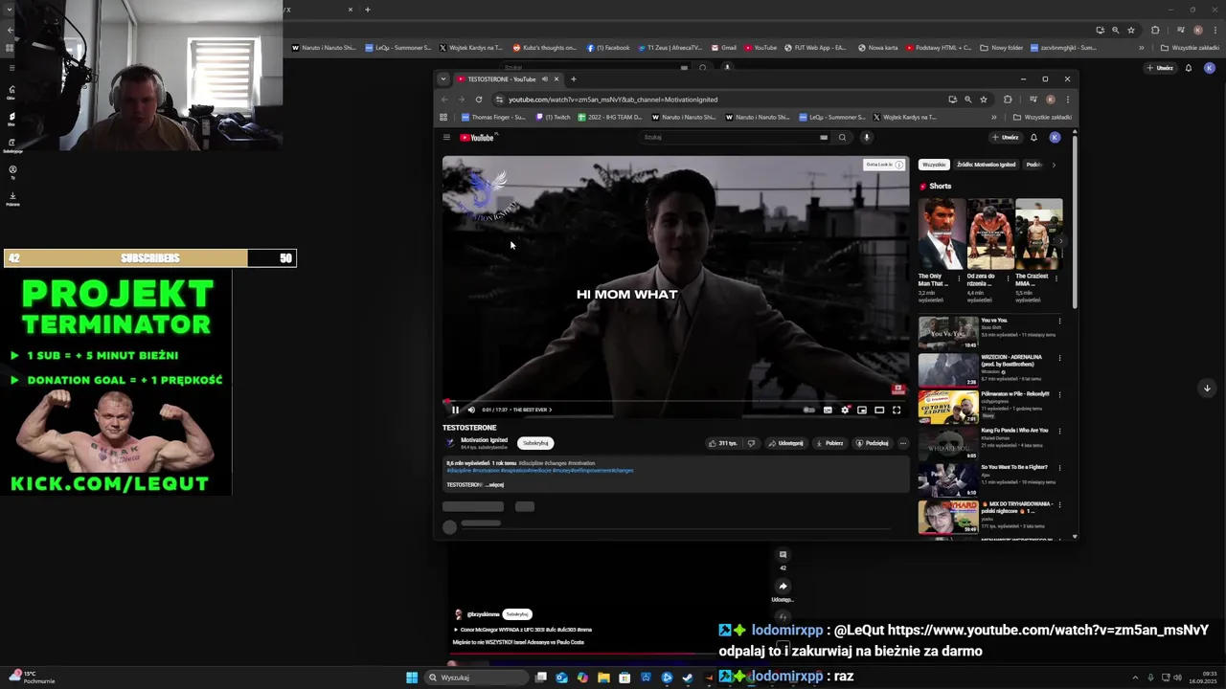Click the Gotta Lock In info card
1226x689 pixels.
(x=884, y=165)
